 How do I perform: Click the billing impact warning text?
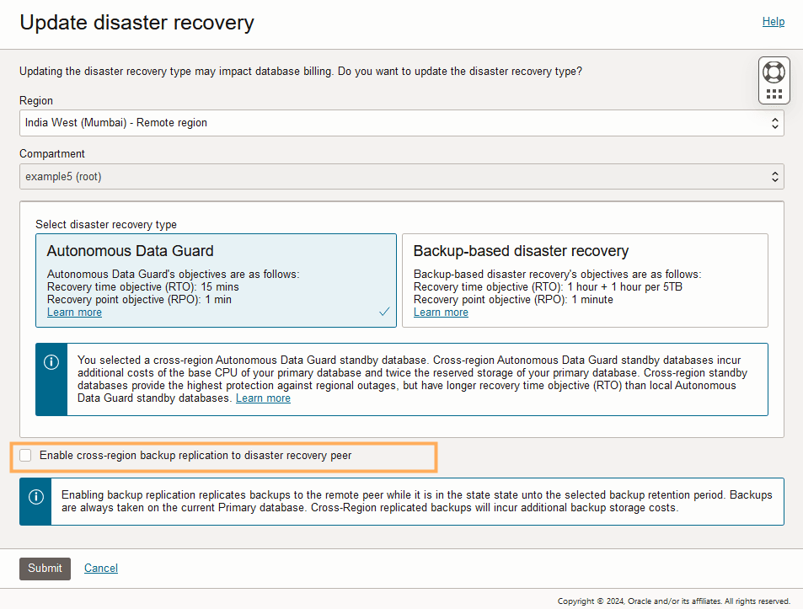[301, 72]
